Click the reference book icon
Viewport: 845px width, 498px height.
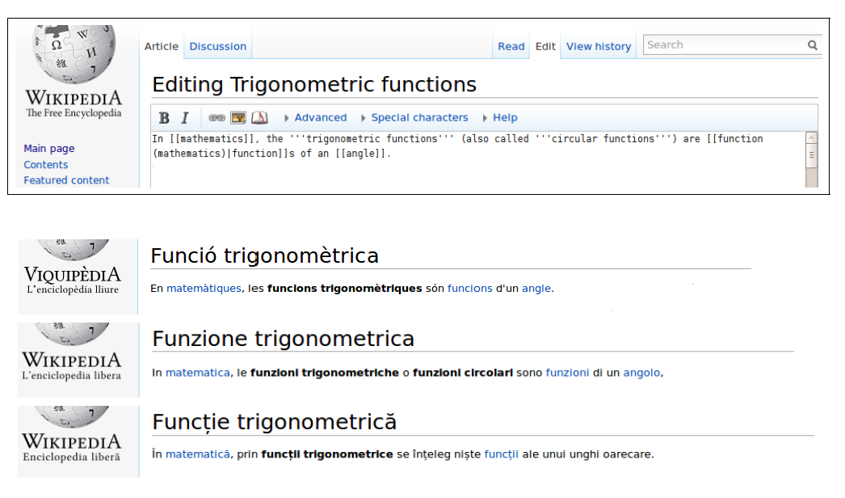[259, 118]
